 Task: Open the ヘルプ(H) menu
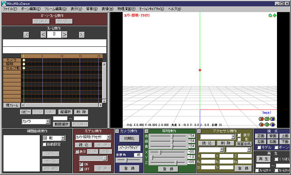click(x=175, y=9)
